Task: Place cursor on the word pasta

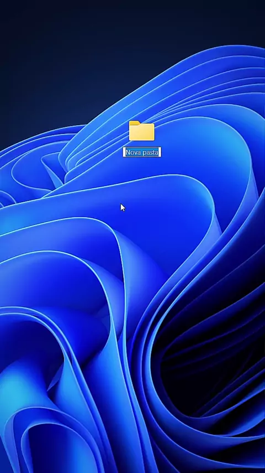Action: point(149,152)
